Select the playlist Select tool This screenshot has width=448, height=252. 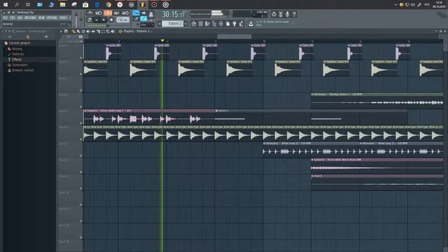point(103,31)
